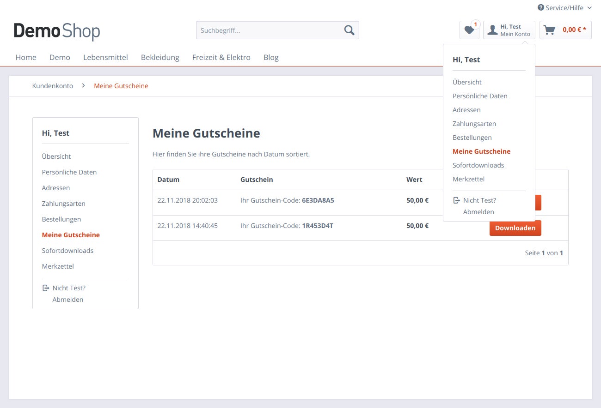
Task: Click voucher code 1R453D4T
Action: coord(318,226)
